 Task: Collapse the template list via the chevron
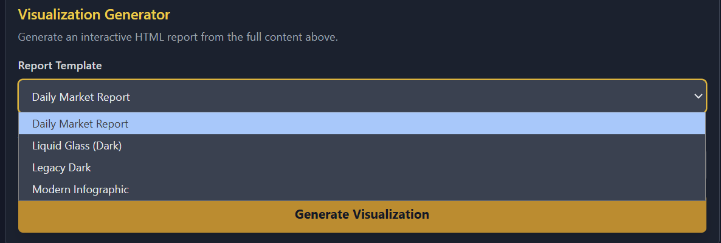click(x=698, y=97)
